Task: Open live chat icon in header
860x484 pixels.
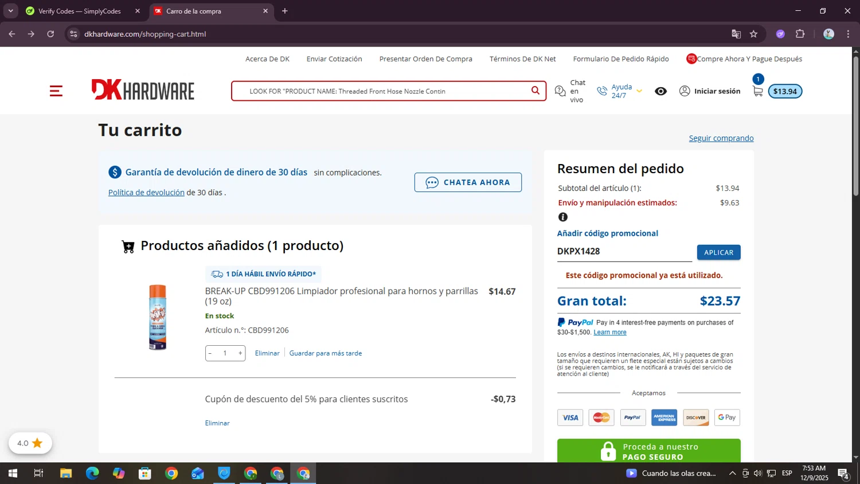Action: (560, 91)
